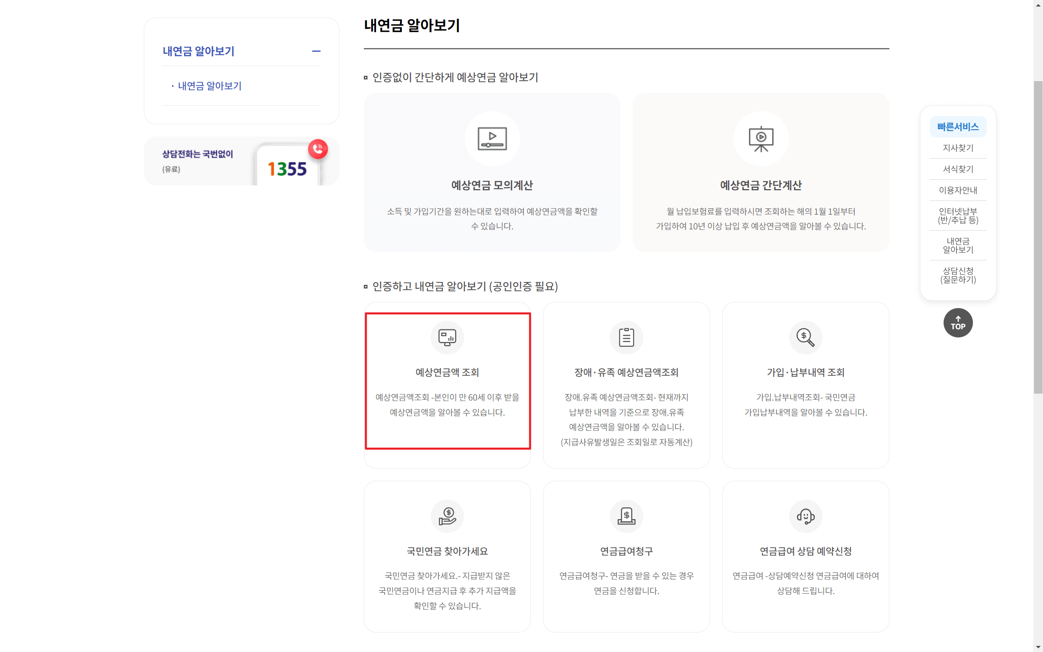Collapse the 내연금 알아보기 sidebar section
1043x652 pixels.
pyautogui.click(x=316, y=51)
